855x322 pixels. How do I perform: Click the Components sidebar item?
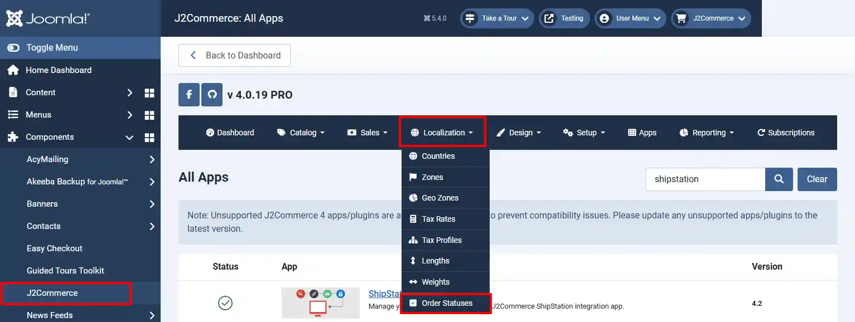coord(50,137)
